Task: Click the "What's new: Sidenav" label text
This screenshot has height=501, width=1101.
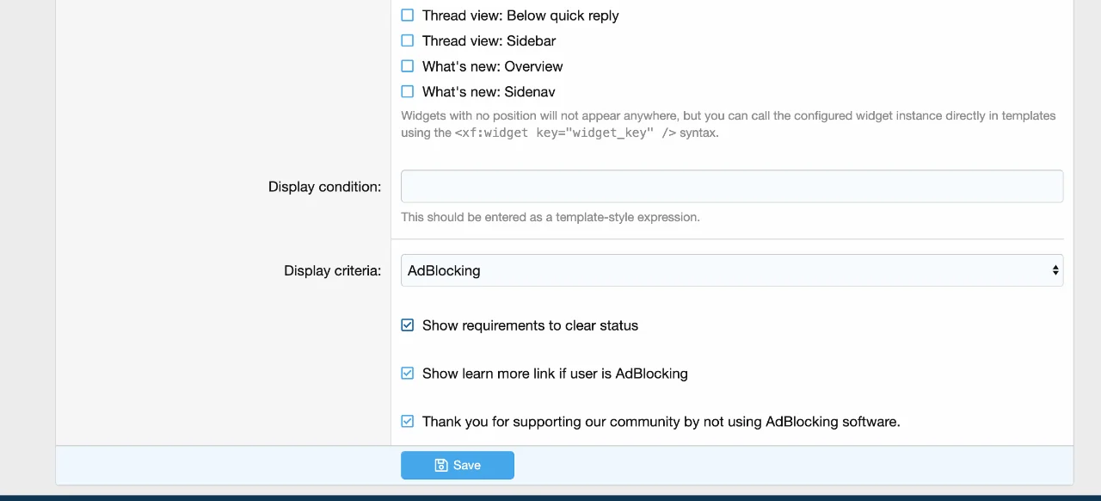Action: (x=489, y=91)
